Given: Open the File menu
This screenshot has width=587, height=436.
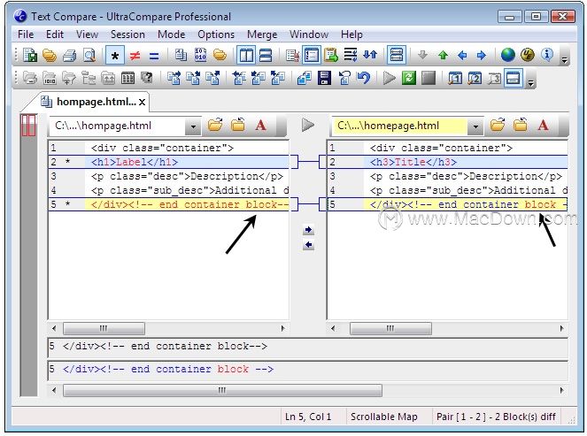Looking at the screenshot, I should tap(26, 34).
